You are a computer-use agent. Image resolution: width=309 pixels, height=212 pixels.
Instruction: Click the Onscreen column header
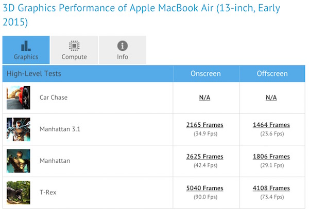(x=204, y=73)
